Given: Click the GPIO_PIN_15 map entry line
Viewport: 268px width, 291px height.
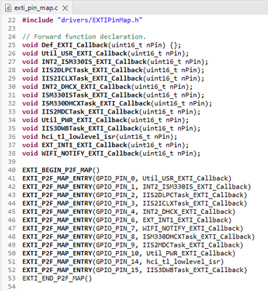Looking at the screenshot, I should (x=134, y=270).
